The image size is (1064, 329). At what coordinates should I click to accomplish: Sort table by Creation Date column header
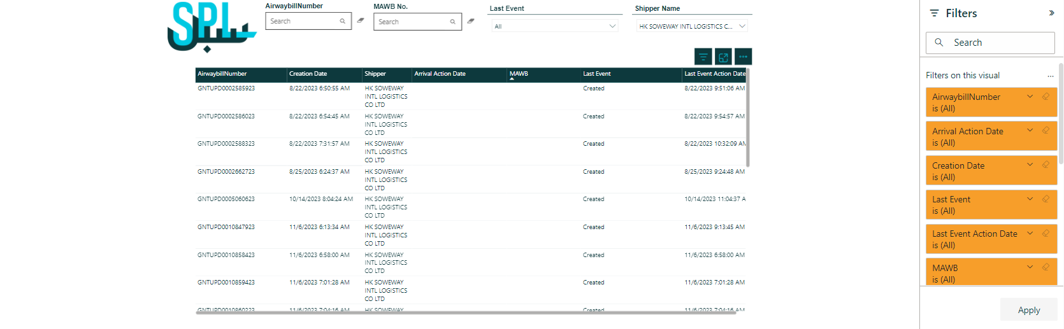[x=308, y=74]
